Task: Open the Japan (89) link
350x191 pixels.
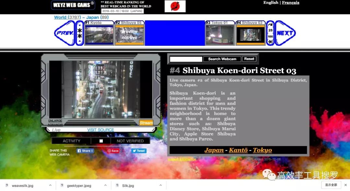Action: 97,17
